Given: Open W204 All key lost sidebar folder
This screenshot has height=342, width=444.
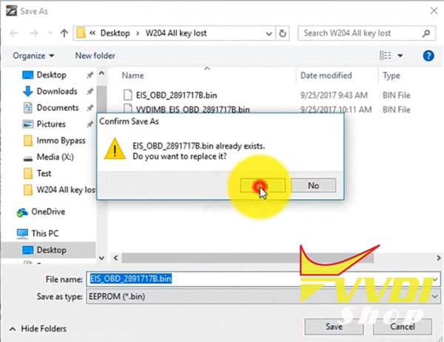Looking at the screenshot, I should (66, 190).
